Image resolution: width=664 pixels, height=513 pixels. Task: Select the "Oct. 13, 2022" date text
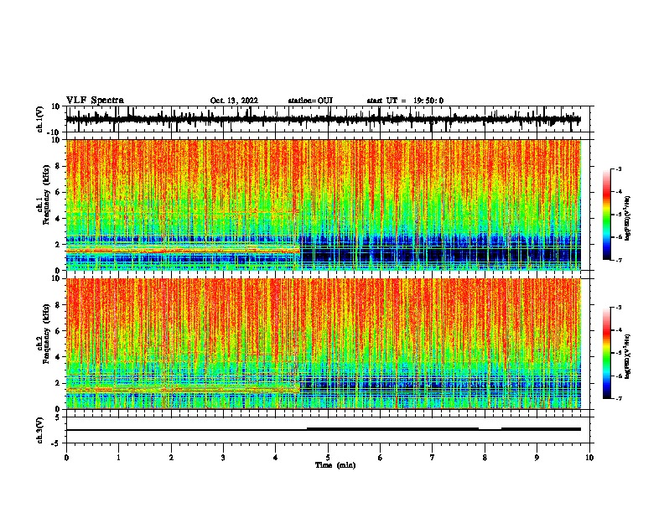[x=234, y=101]
